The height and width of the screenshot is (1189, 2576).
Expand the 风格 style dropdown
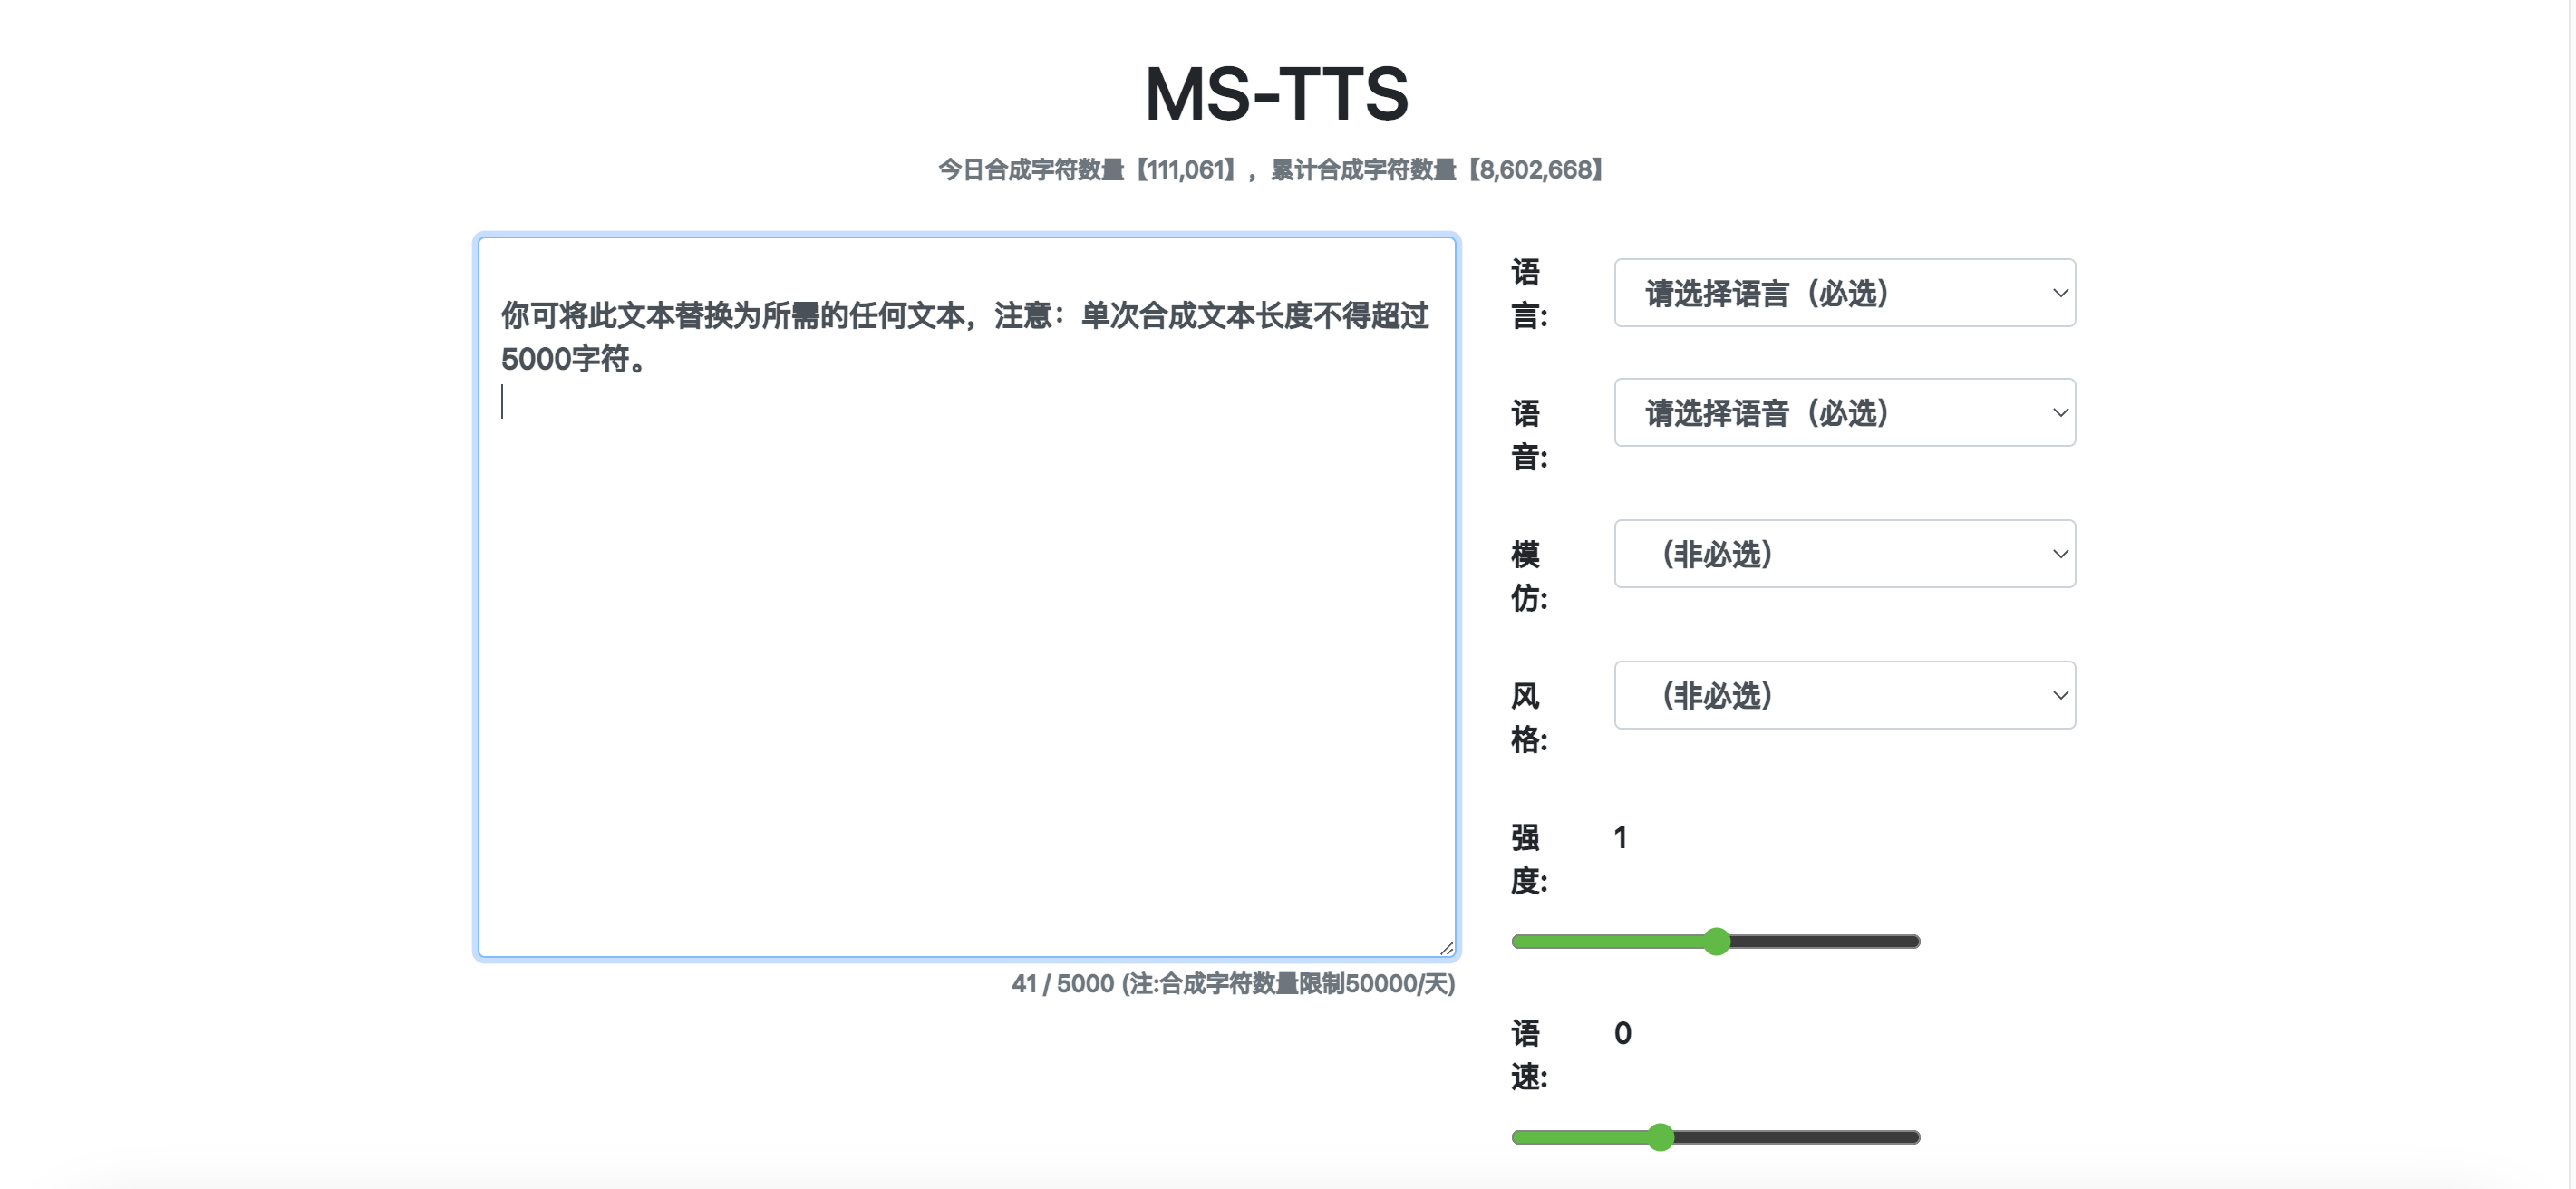click(1844, 695)
